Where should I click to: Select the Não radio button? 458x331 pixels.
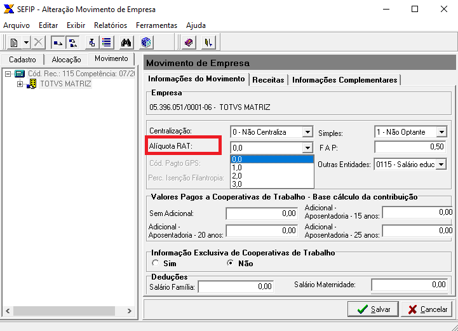pyautogui.click(x=230, y=263)
